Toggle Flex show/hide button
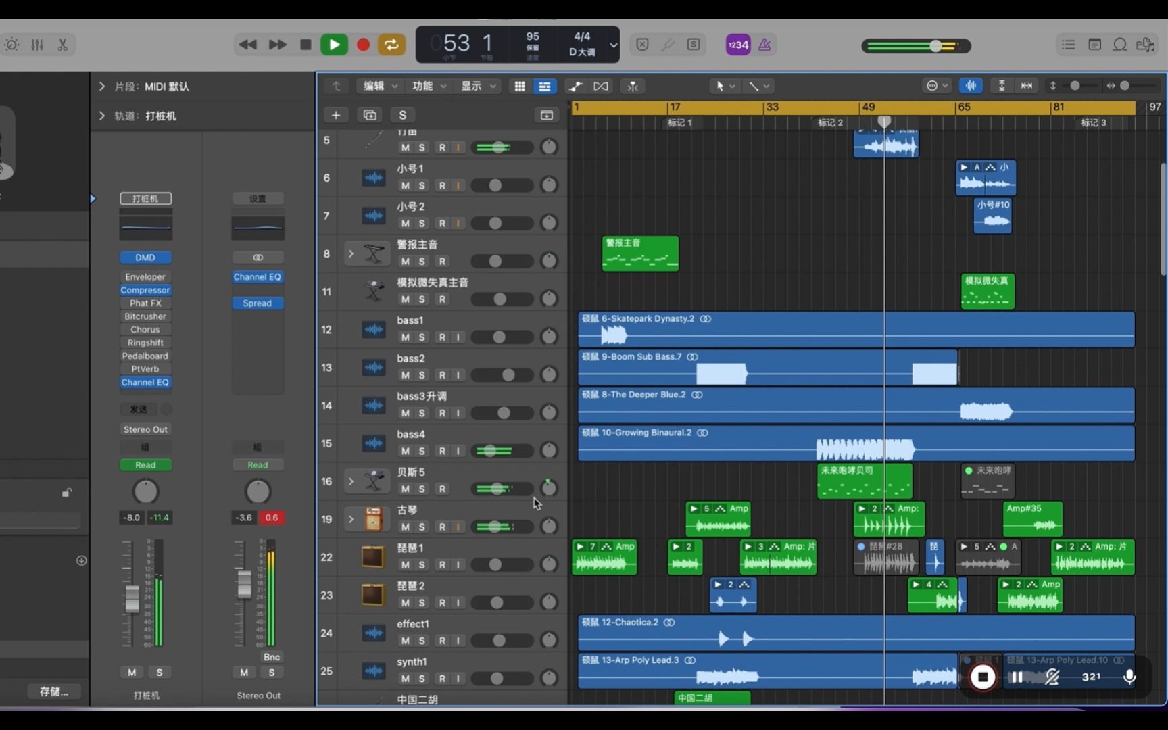 pyautogui.click(x=601, y=86)
